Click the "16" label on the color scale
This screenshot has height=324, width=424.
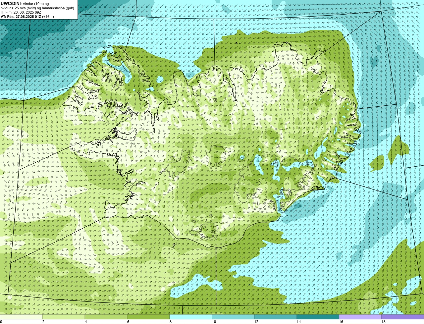pos(341,322)
